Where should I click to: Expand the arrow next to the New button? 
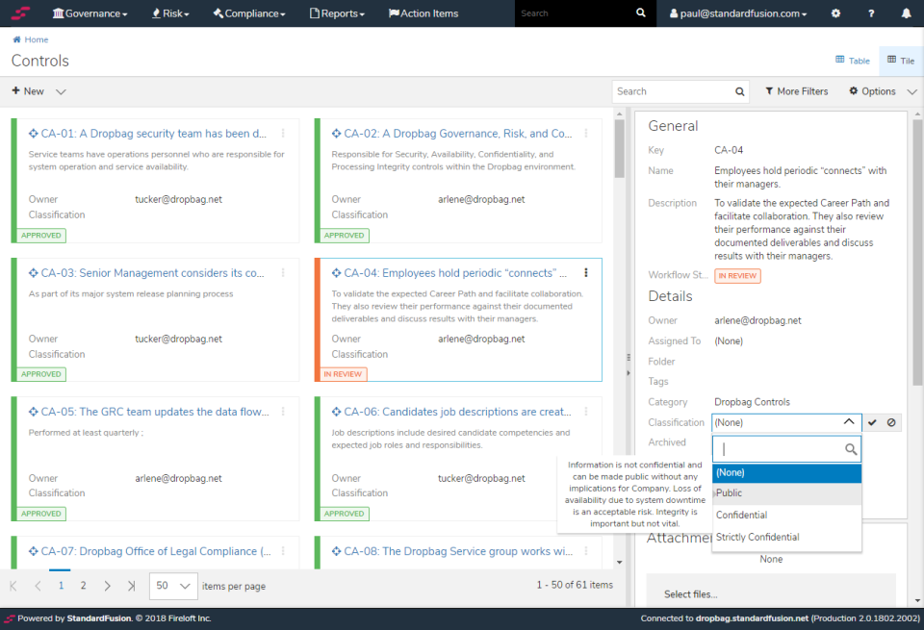(x=61, y=91)
